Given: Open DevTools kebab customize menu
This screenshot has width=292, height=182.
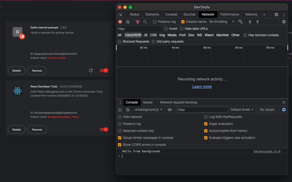Looking at the screenshot, I should [284, 15].
